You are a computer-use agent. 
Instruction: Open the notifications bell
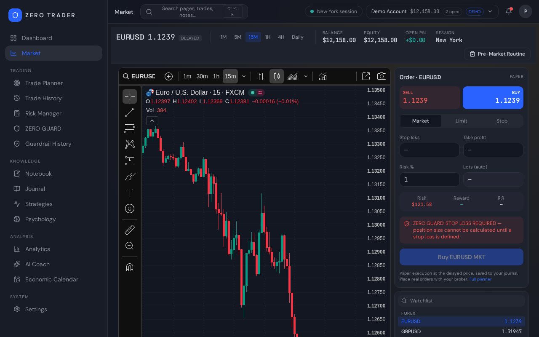(509, 11)
